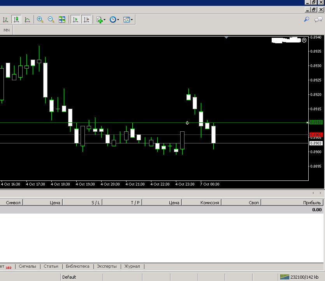The height and width of the screenshot is (281, 325).
Task: Click the chart shift triangle marker at top
Action: [x=227, y=37]
